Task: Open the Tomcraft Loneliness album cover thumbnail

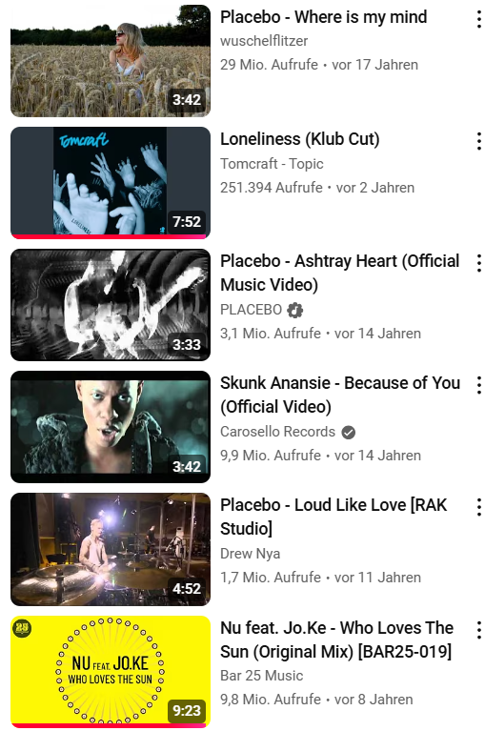Action: (x=111, y=183)
